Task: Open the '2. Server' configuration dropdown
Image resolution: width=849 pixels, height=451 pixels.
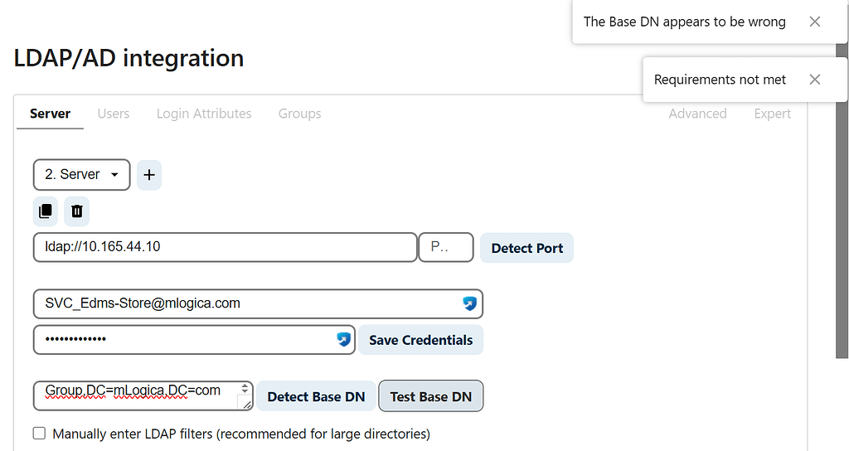Action: point(81,175)
